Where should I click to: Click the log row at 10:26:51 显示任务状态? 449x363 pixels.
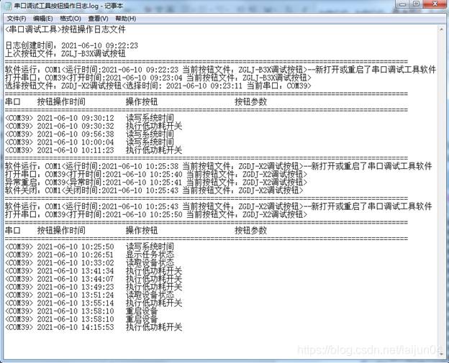[90, 254]
